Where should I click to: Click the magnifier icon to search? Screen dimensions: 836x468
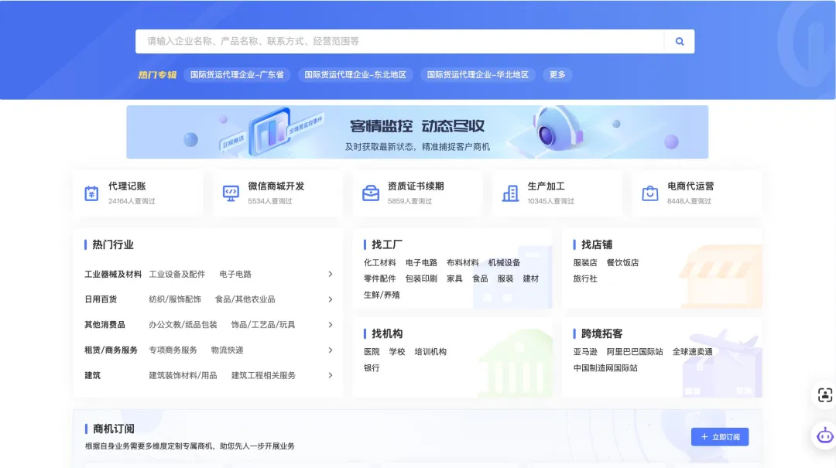click(x=679, y=41)
